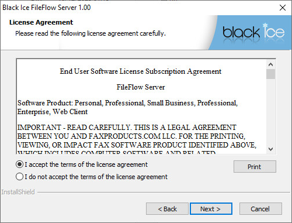Close the FileFlow Server installer window
Viewport: 292px width, 223px height.
pyautogui.click(x=283, y=8)
